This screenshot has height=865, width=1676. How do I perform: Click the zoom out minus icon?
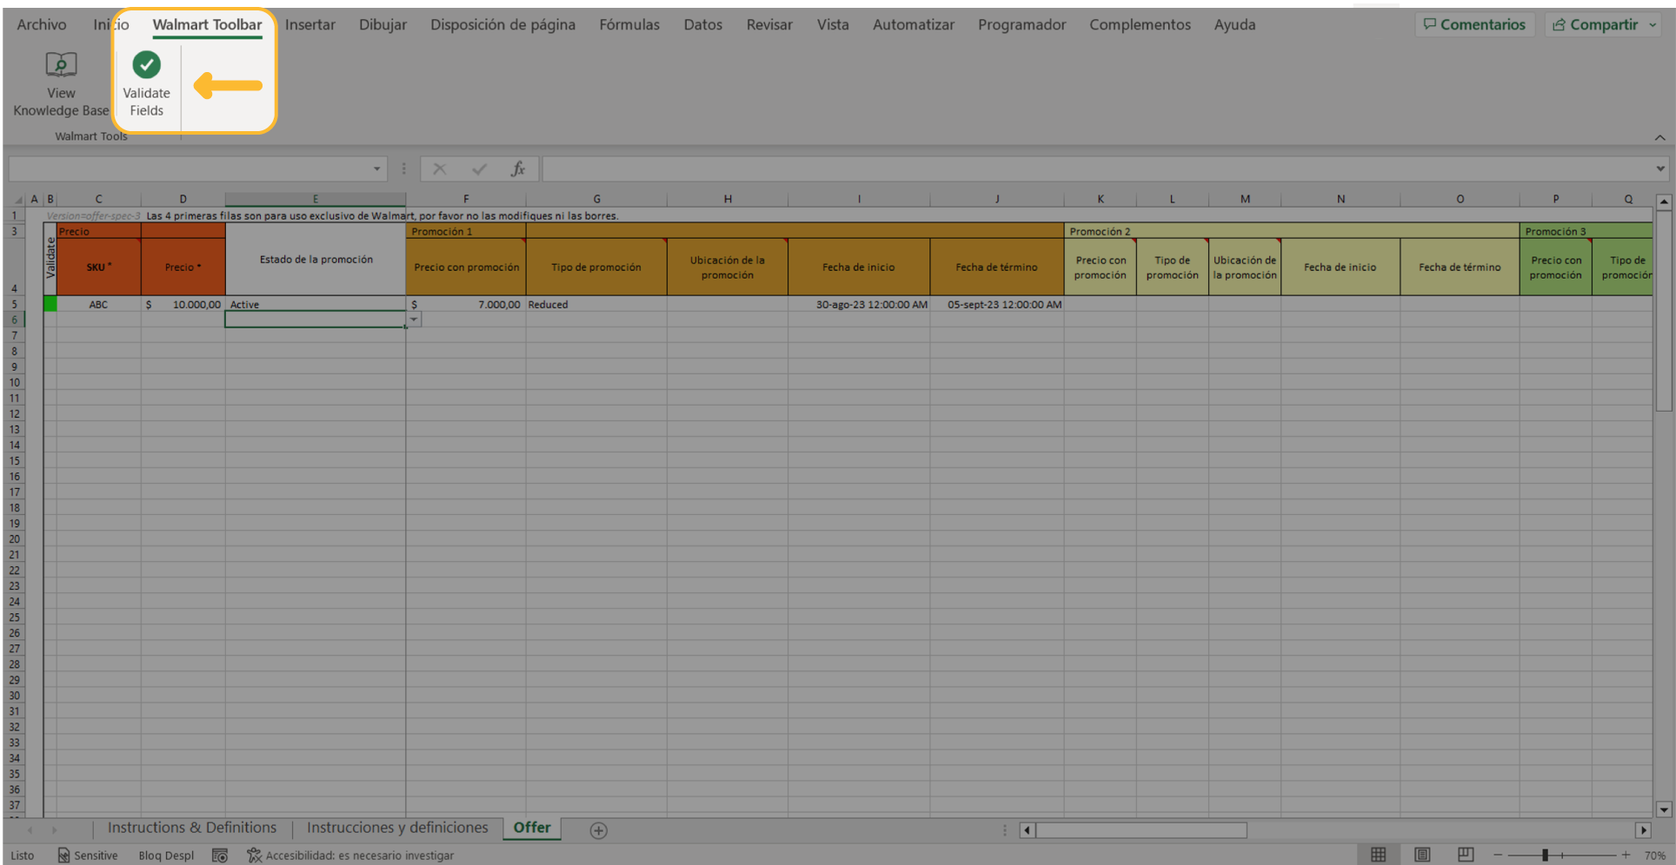click(x=1498, y=855)
